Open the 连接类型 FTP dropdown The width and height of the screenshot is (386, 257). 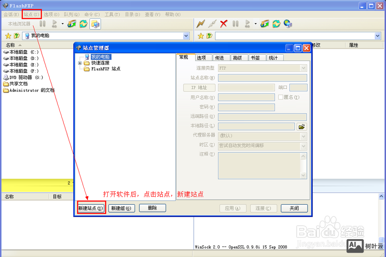[x=303, y=68]
